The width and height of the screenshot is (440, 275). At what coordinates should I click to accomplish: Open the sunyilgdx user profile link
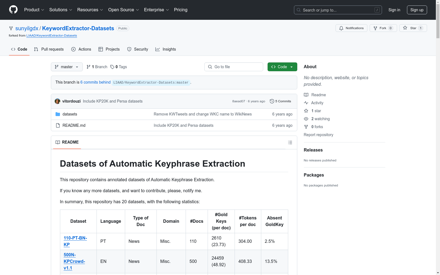(x=27, y=28)
